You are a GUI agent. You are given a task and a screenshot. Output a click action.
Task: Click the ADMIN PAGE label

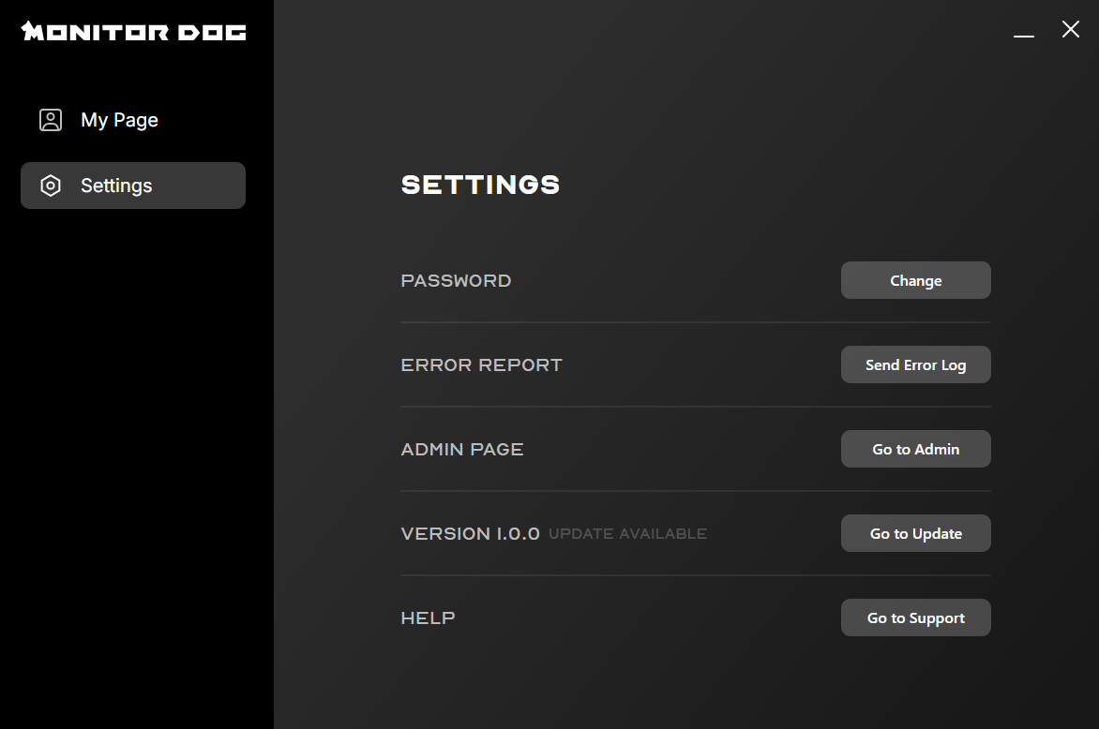point(462,449)
